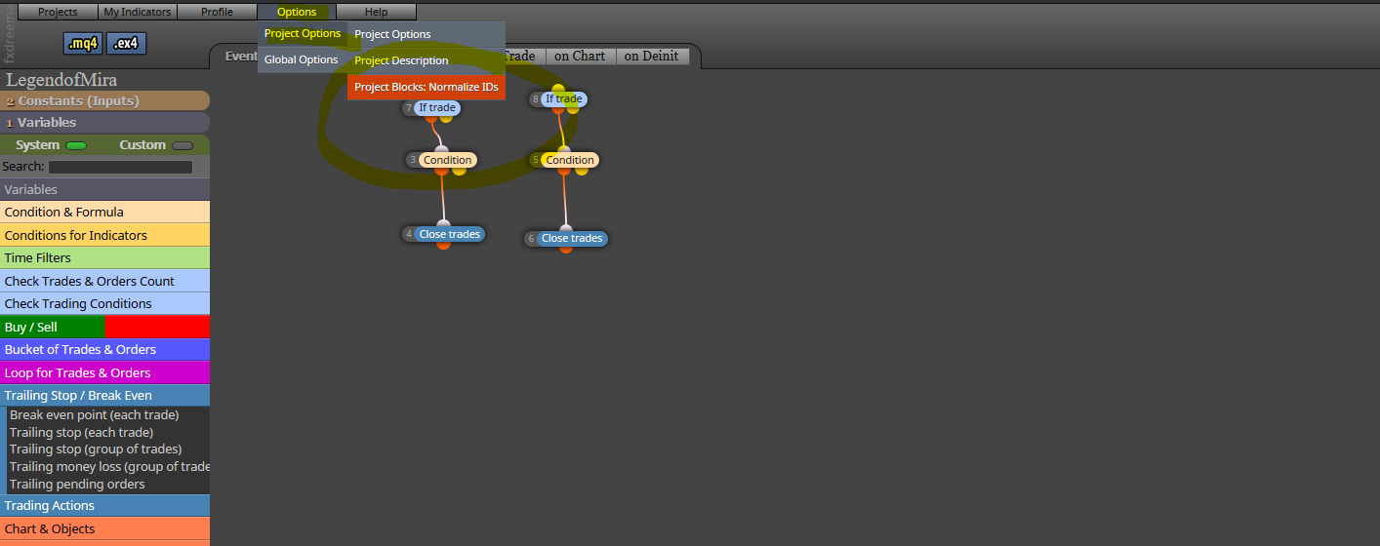
Task: Pick Trailing stop (group of trades) block
Action: click(x=96, y=449)
